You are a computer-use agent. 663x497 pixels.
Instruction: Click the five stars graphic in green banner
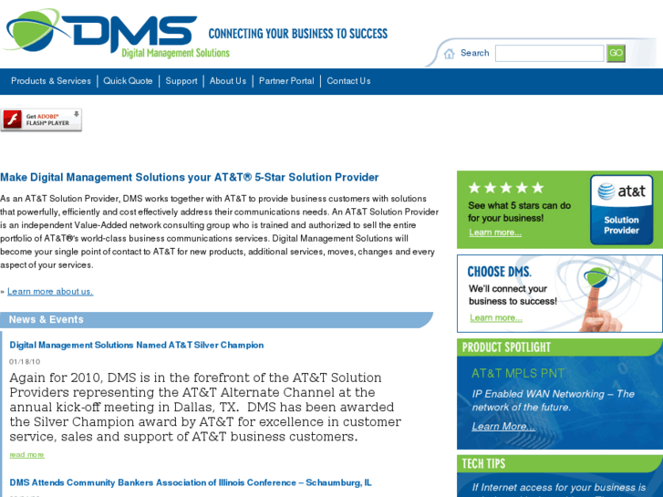[x=506, y=188]
